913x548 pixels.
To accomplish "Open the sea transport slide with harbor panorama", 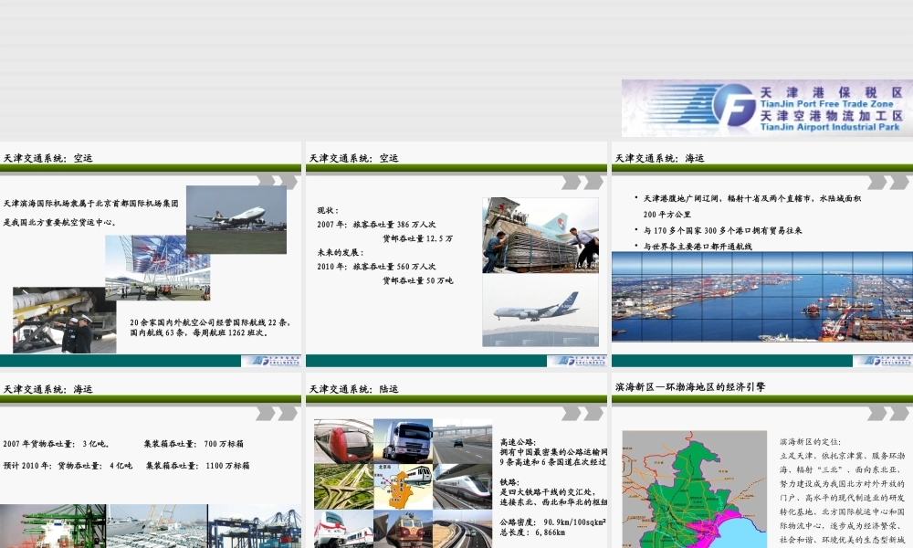I will point(762,255).
